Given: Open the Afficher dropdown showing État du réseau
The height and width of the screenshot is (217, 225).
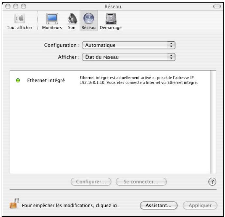Looking at the screenshot, I should pos(129,57).
